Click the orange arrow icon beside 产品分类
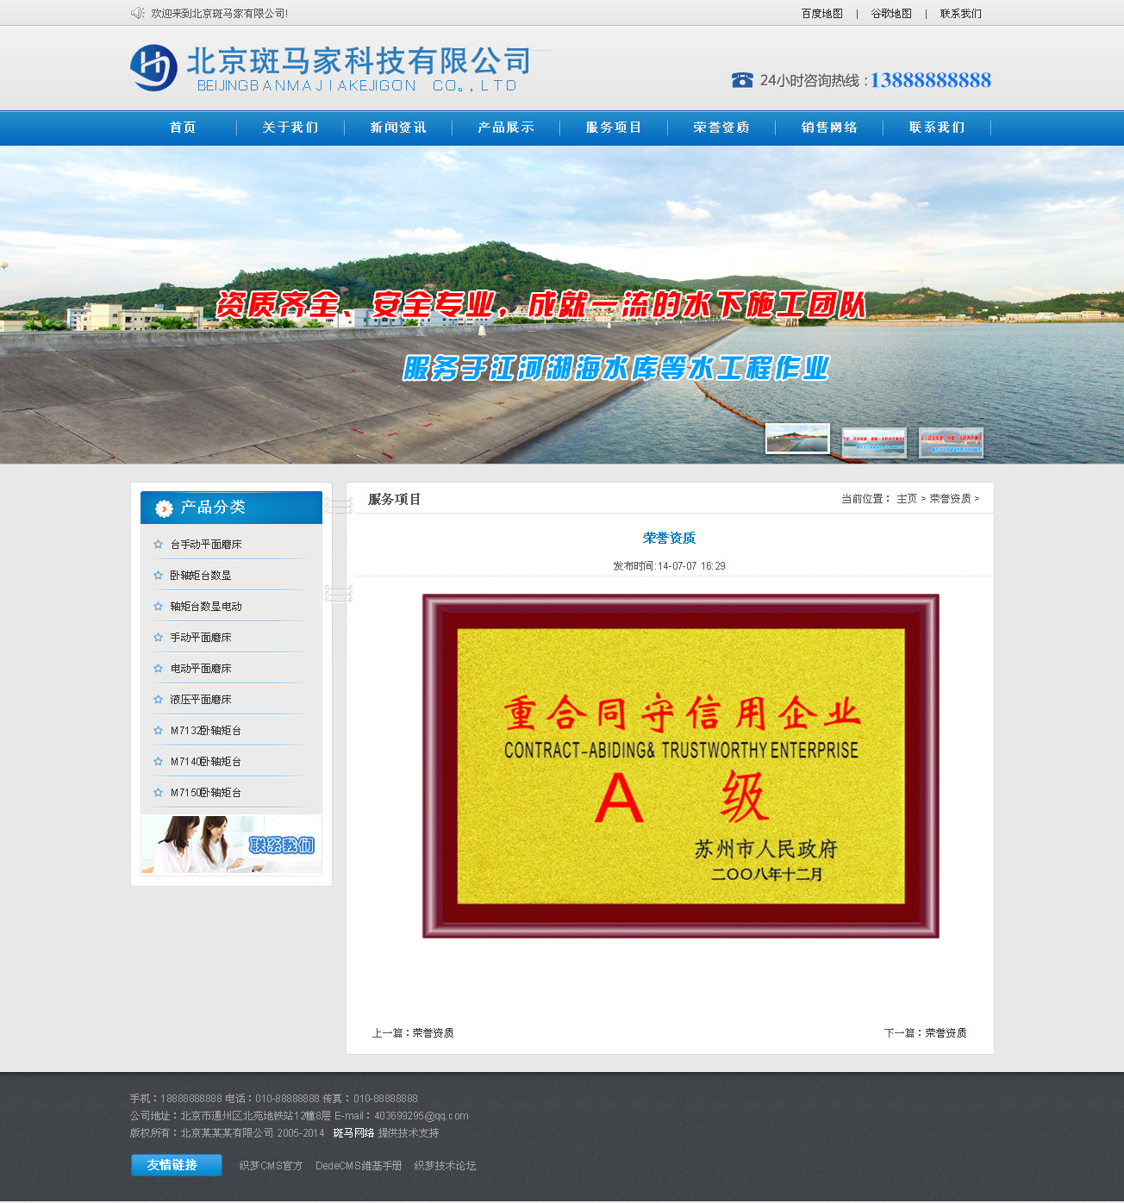1124x1203 pixels. pyautogui.click(x=164, y=508)
